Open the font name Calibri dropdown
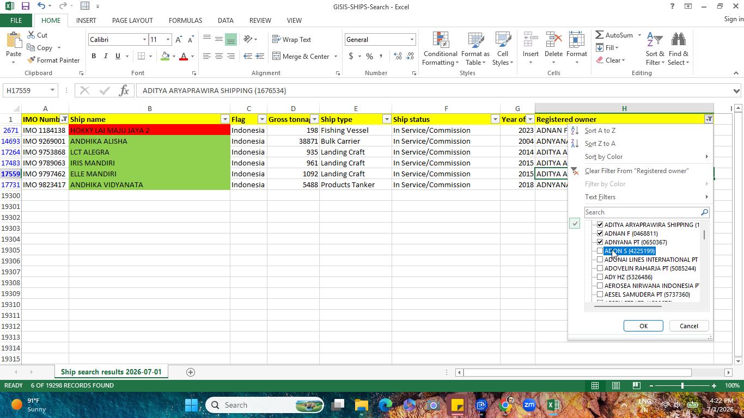Screen dimensions: 744x418 coord(144,40)
